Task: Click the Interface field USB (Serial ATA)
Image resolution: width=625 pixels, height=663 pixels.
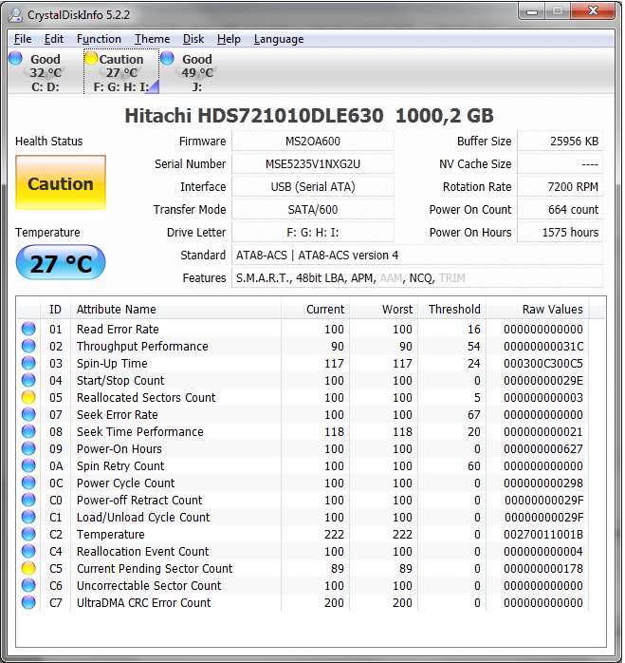Action: point(313,186)
